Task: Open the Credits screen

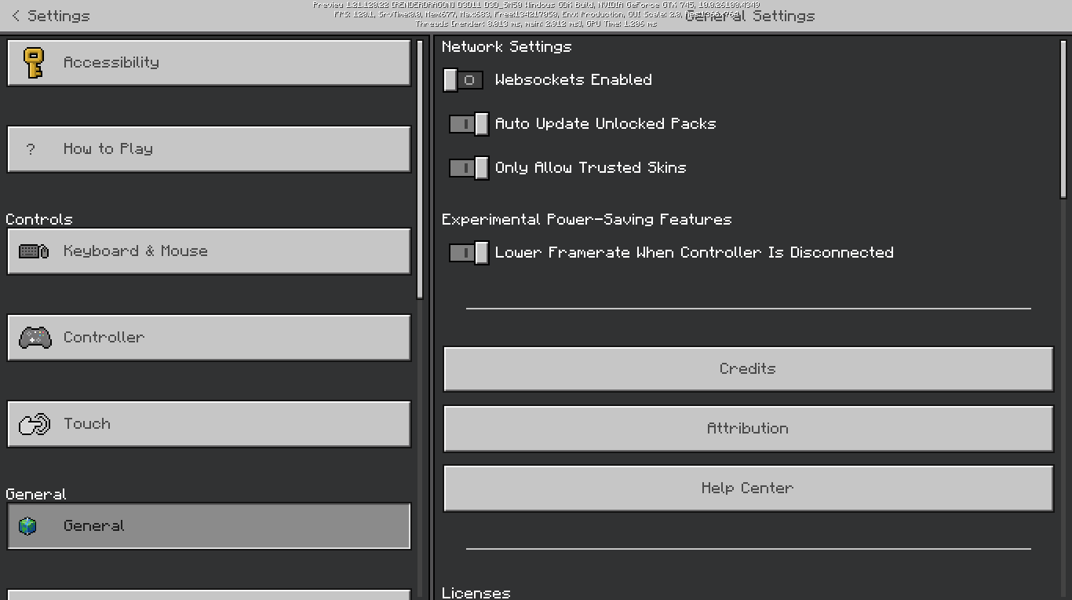Action: (x=748, y=368)
